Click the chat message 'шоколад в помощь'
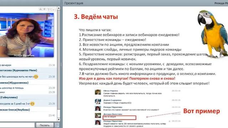 click(12, 88)
